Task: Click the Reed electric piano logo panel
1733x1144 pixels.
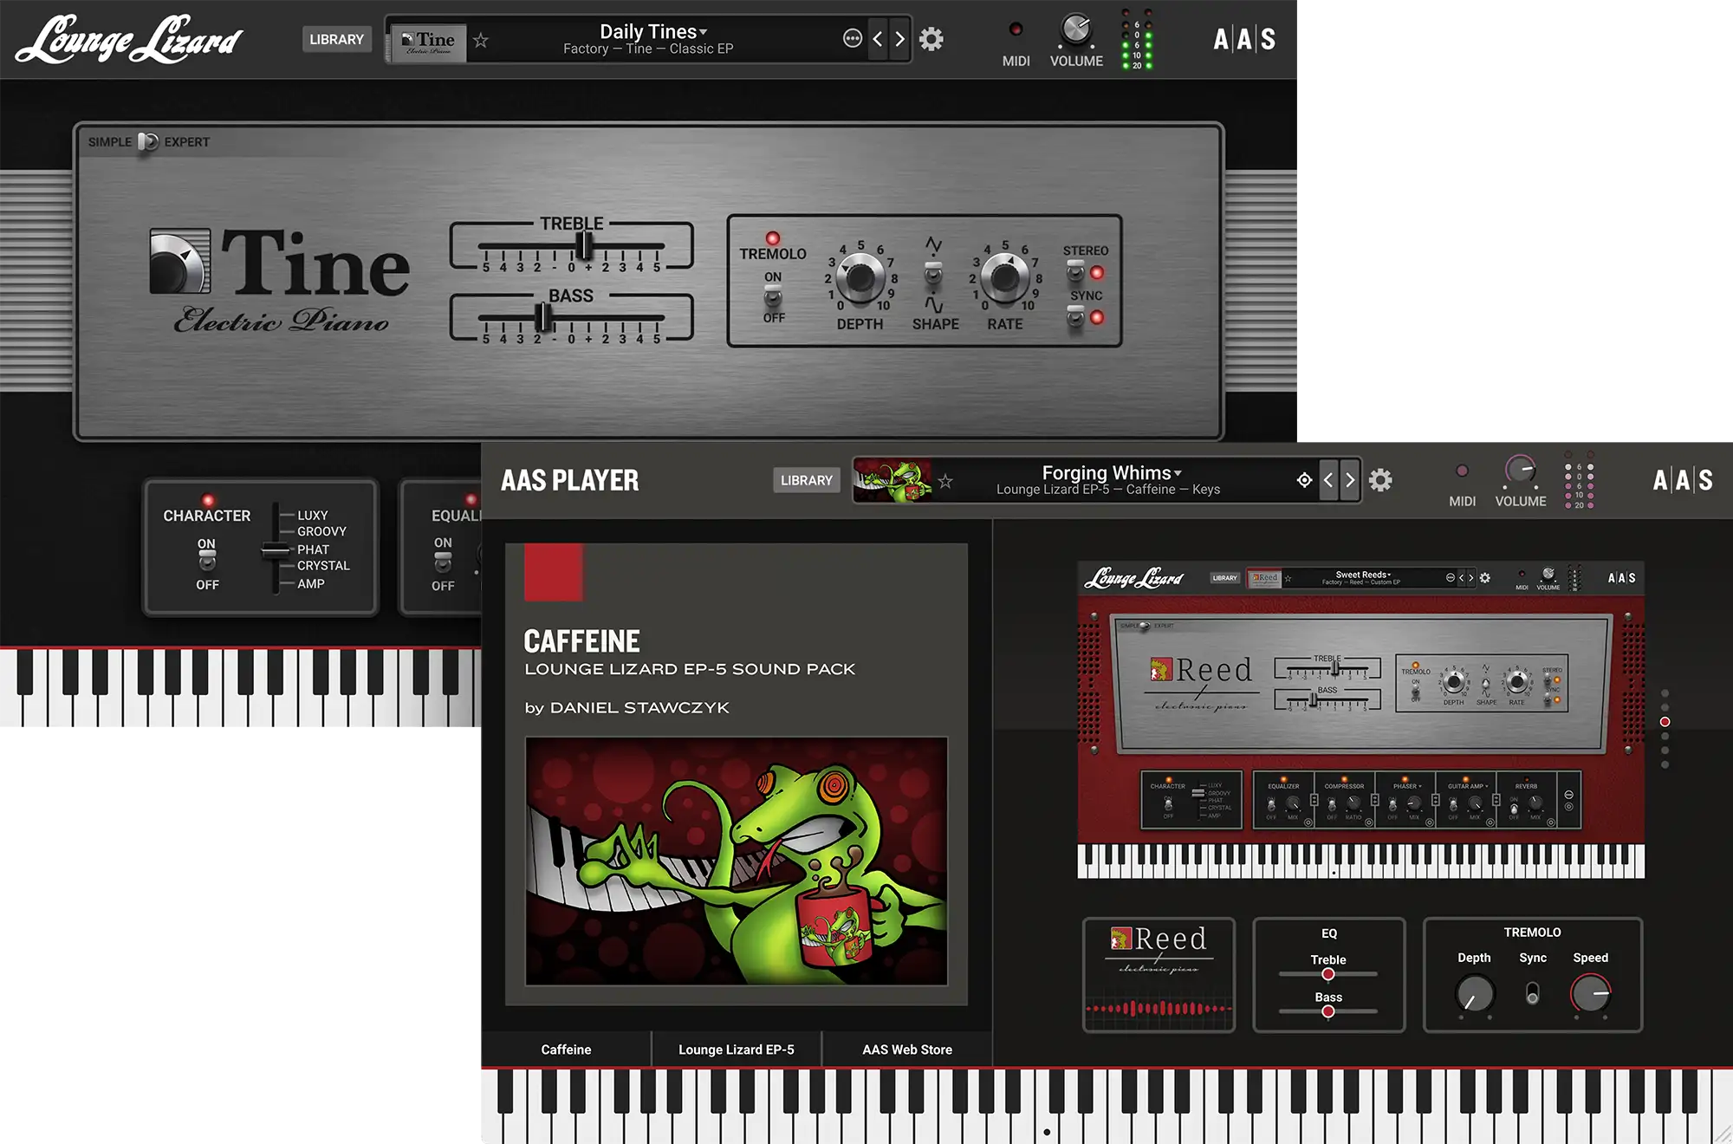Action: pos(1159,975)
